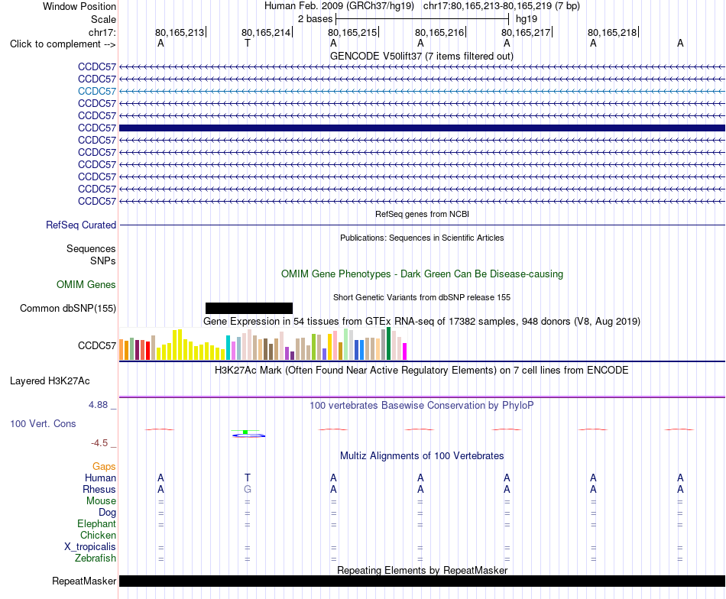The height and width of the screenshot is (599, 726).
Task: Click the 'Common dbSNP(155)' label
Action: [68, 309]
